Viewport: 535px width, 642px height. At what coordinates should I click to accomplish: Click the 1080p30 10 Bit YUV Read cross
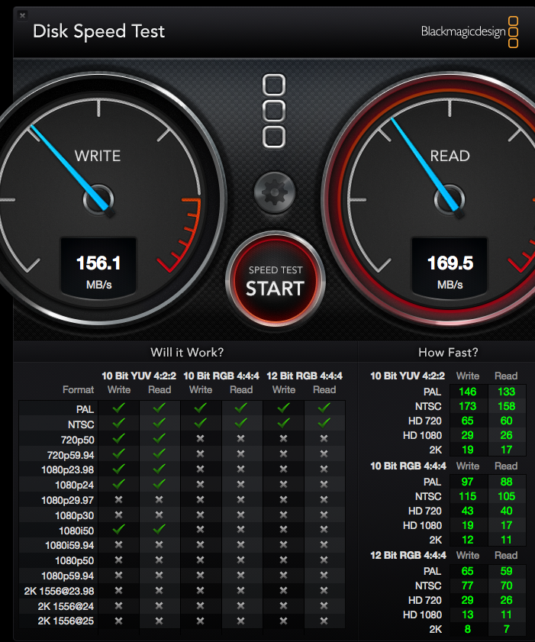pyautogui.click(x=160, y=515)
